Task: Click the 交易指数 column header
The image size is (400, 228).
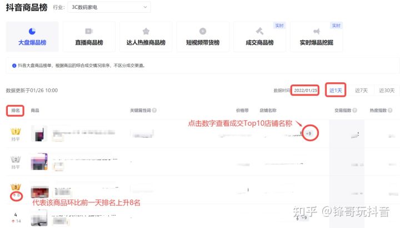Action: tap(343, 110)
